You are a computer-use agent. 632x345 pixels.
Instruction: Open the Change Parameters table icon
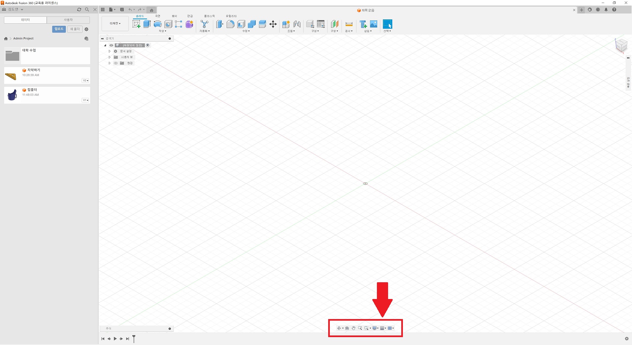pyautogui.click(x=321, y=24)
